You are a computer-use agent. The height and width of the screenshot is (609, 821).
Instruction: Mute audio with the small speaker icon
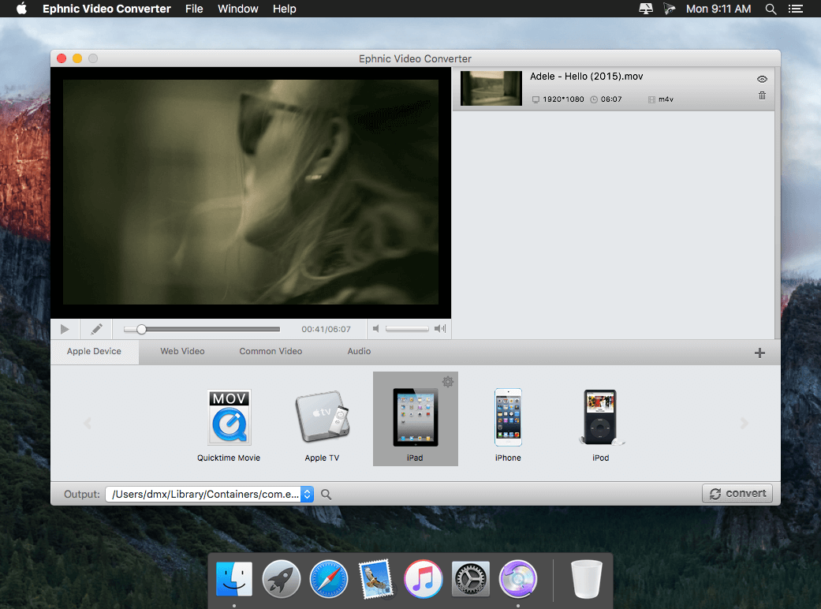tap(375, 329)
